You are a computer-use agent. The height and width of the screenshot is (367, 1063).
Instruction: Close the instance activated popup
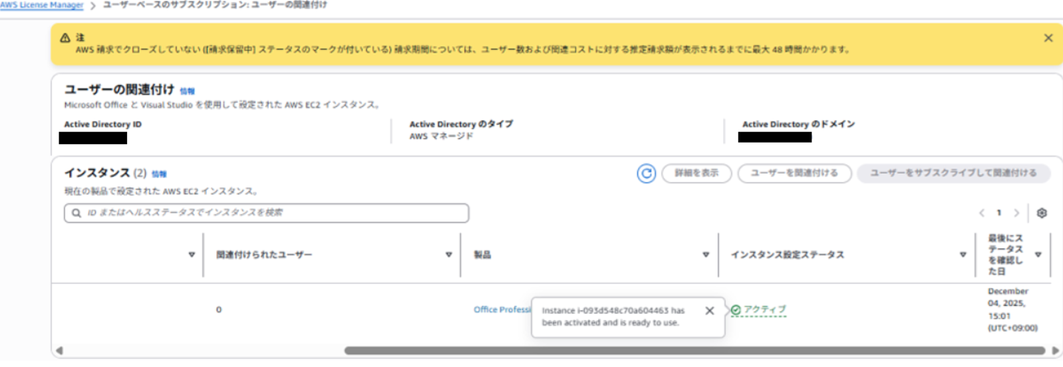709,311
